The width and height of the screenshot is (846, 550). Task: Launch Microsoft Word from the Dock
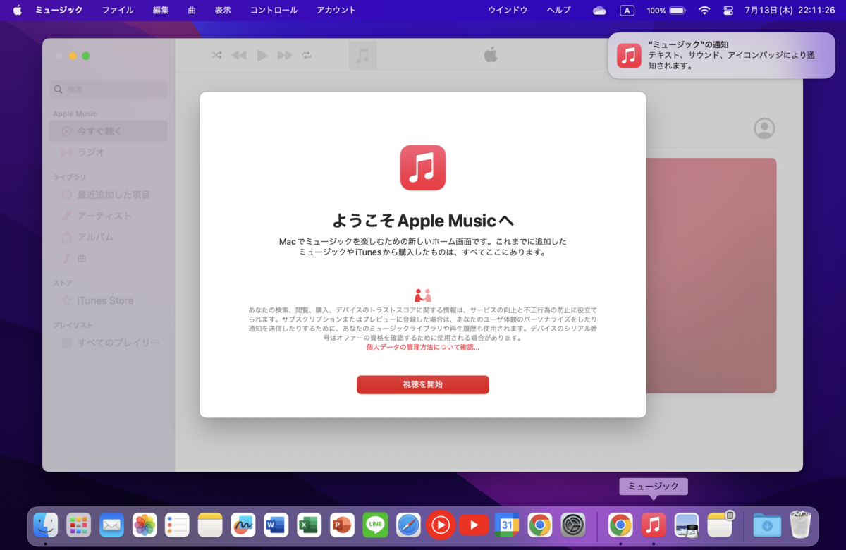point(276,525)
